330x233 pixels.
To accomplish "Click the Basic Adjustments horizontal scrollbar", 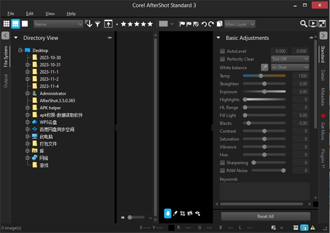I will [x=261, y=204].
